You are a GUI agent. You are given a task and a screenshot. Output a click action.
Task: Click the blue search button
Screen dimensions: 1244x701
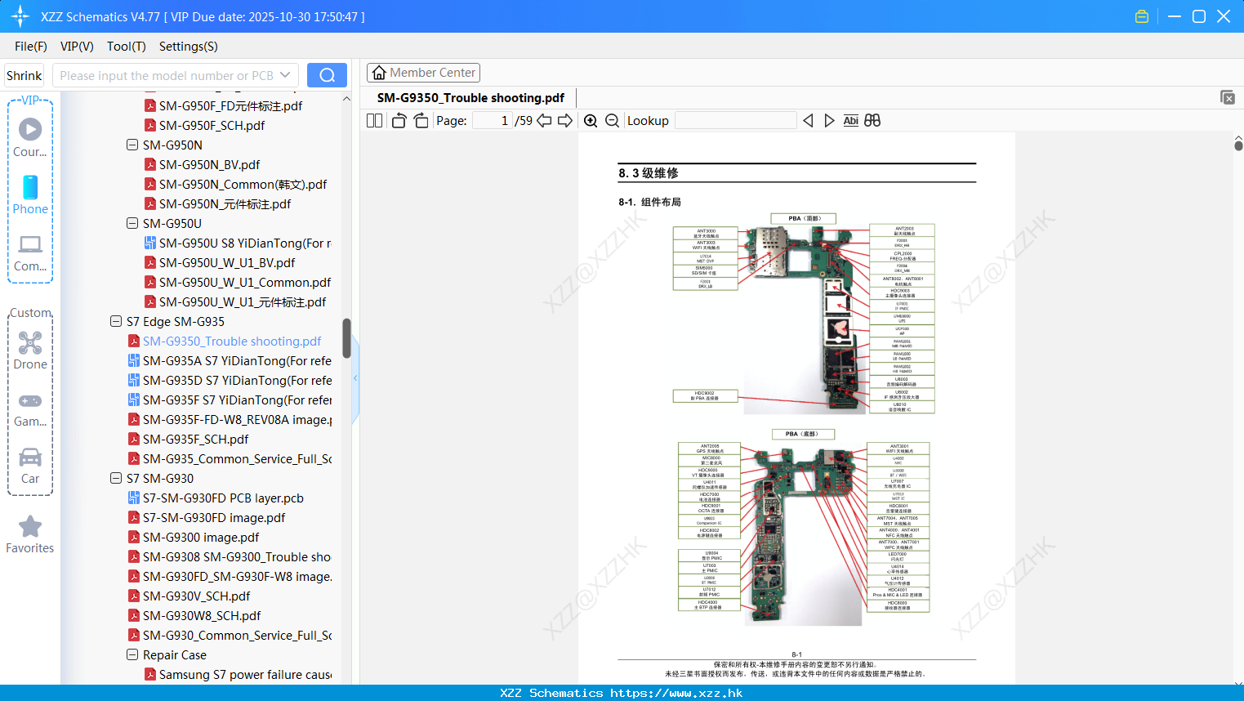pos(327,75)
